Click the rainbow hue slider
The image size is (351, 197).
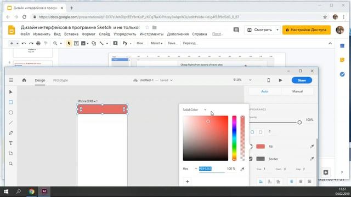tap(234, 138)
